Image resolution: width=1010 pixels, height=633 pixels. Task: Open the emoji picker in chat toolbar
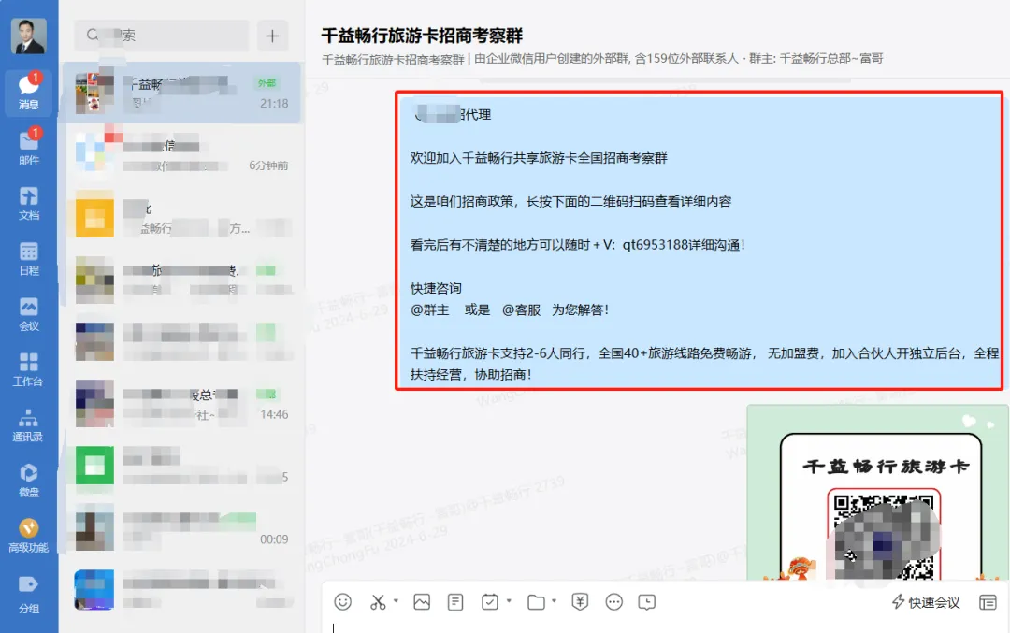tap(342, 602)
